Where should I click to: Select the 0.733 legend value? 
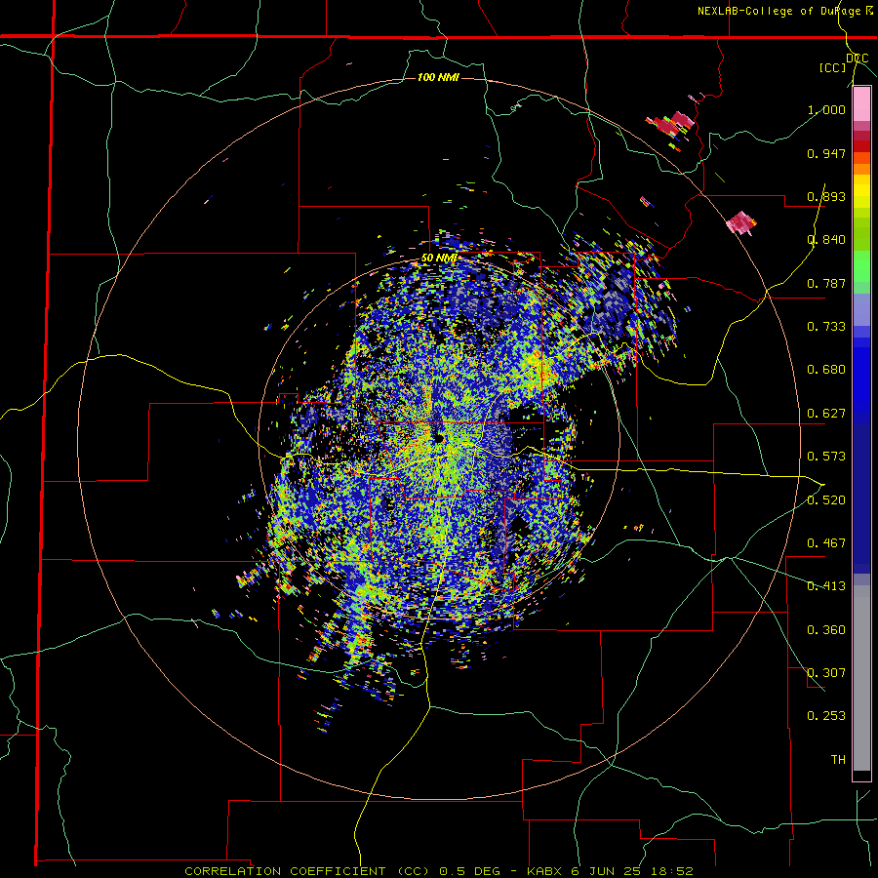click(x=826, y=327)
